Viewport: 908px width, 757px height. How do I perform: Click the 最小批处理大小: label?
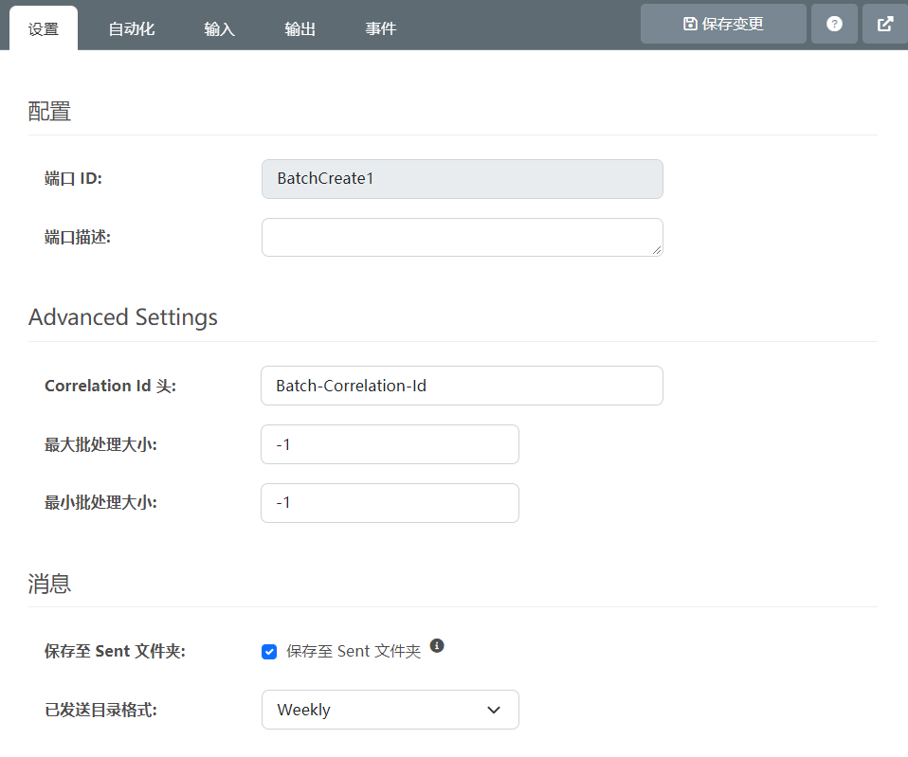pyautogui.click(x=100, y=503)
